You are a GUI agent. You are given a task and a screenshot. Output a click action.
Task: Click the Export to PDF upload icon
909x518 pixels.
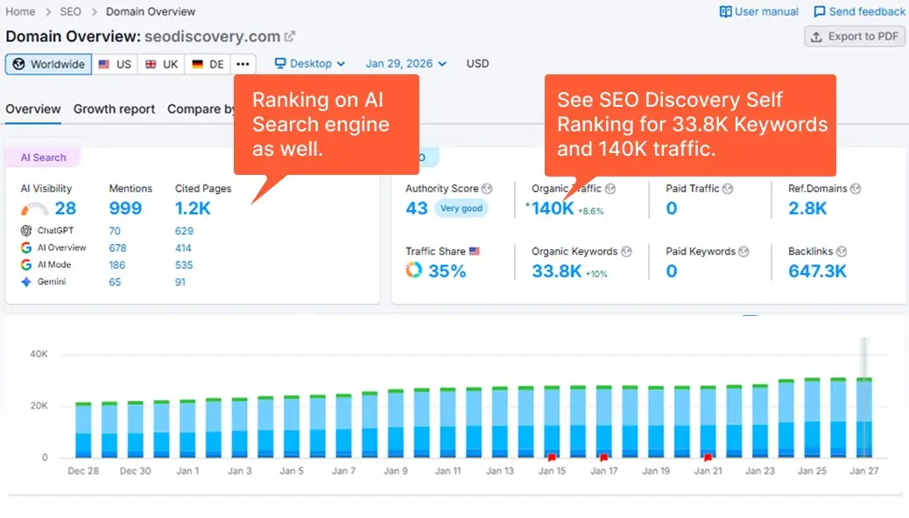click(x=816, y=37)
